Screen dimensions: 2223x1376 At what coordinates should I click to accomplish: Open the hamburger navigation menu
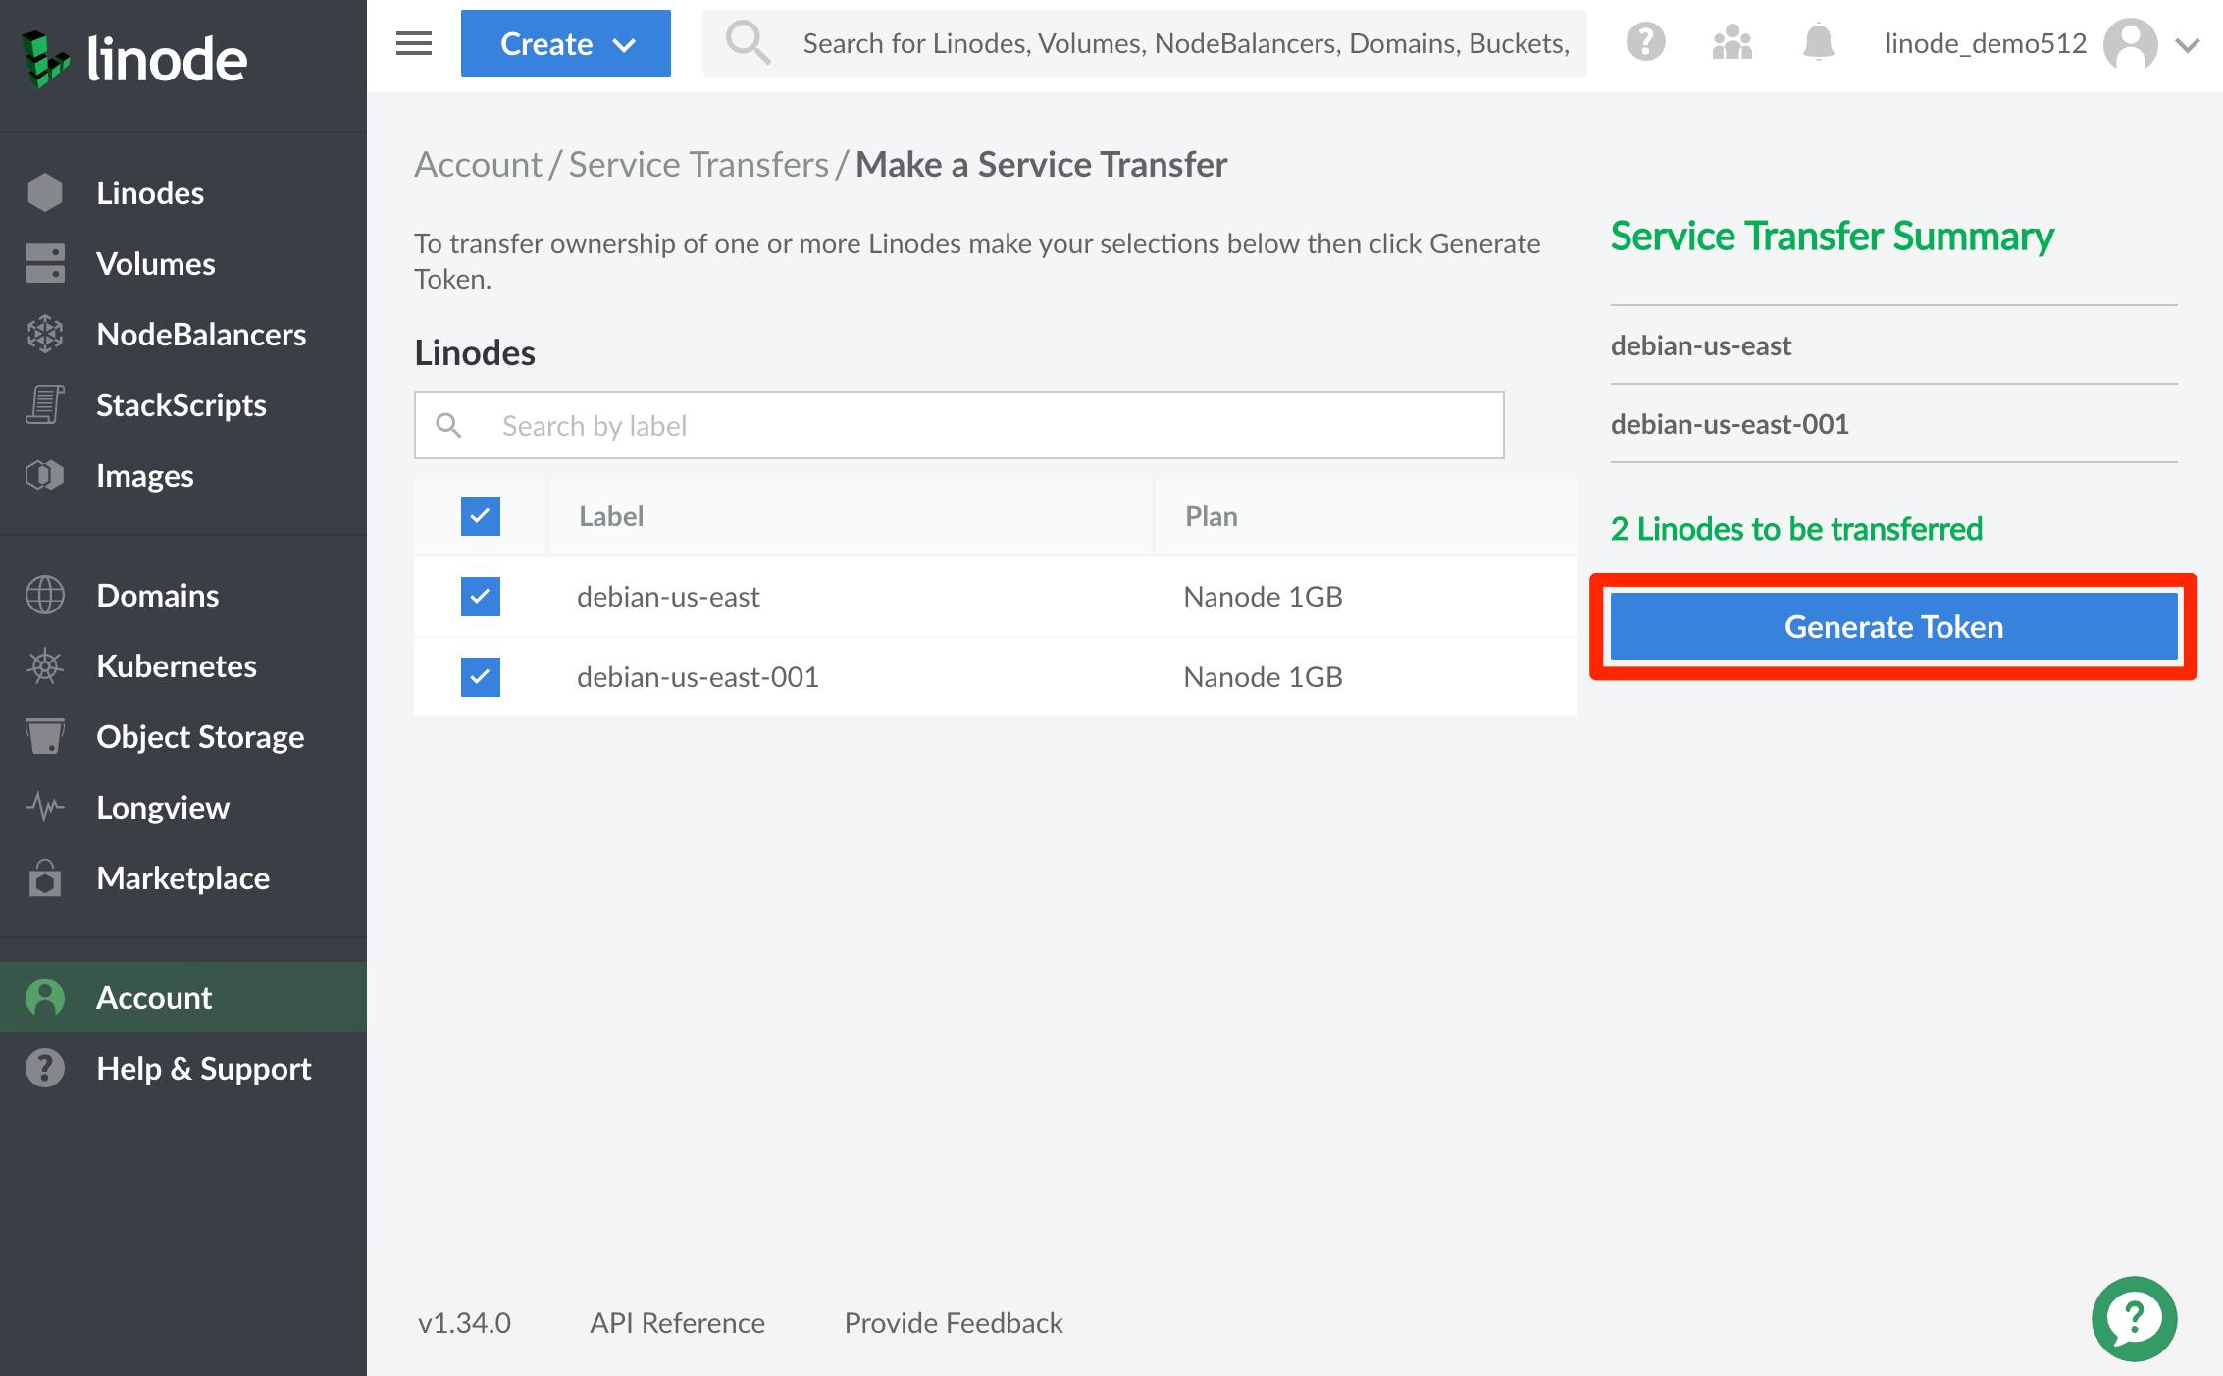[x=412, y=43]
